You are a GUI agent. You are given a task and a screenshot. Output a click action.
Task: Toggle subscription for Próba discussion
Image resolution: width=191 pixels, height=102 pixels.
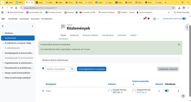167,91
